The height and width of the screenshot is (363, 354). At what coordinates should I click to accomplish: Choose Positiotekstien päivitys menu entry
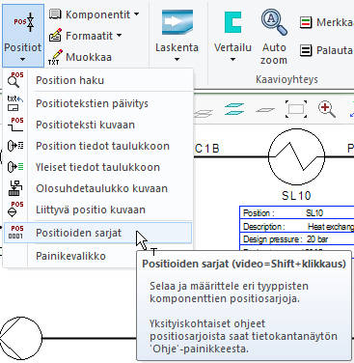(97, 103)
